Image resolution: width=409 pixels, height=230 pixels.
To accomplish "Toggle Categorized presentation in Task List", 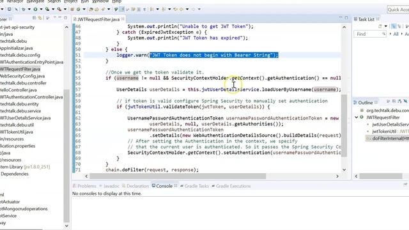I will (394, 26).
